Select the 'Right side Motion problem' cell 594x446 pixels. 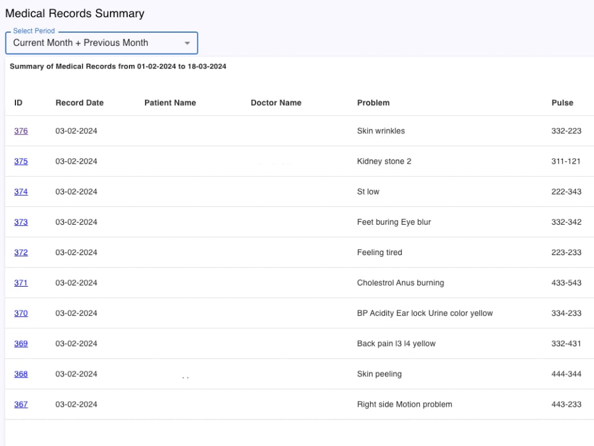pos(405,404)
